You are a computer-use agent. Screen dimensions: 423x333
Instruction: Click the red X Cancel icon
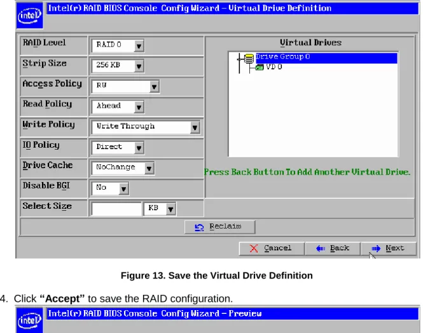pyautogui.click(x=254, y=248)
